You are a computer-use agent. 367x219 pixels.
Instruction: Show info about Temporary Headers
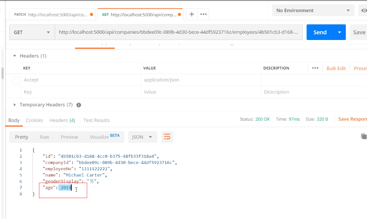click(79, 105)
